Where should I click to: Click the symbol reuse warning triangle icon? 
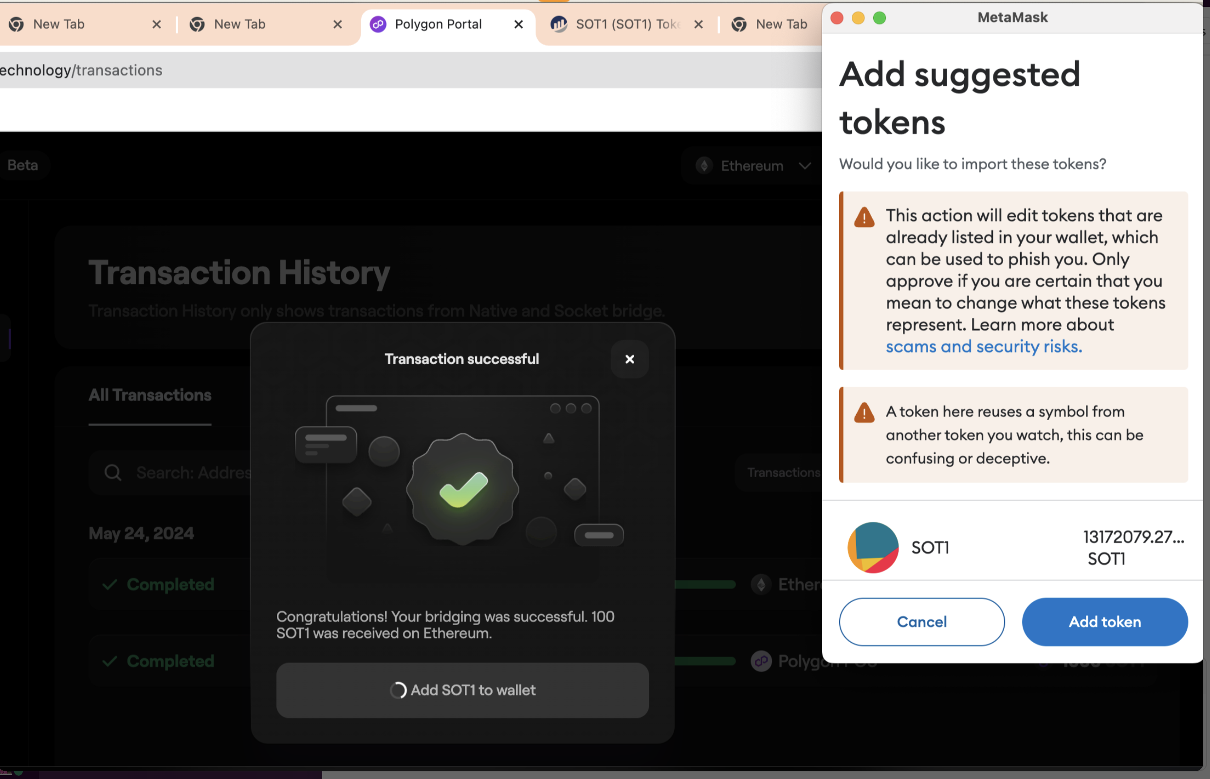(x=864, y=413)
